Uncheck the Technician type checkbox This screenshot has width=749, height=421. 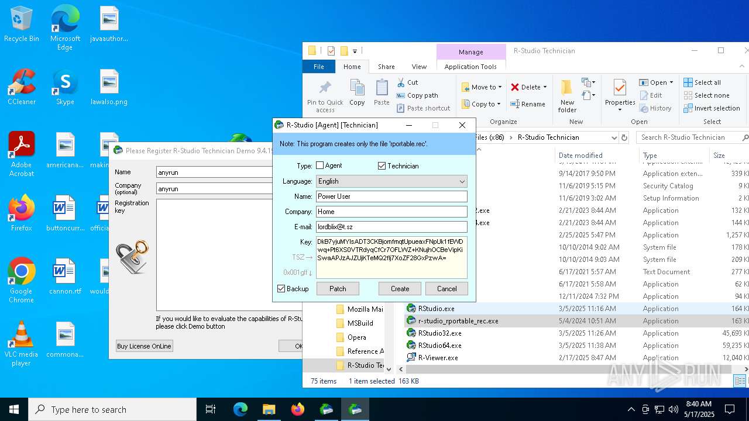point(382,165)
